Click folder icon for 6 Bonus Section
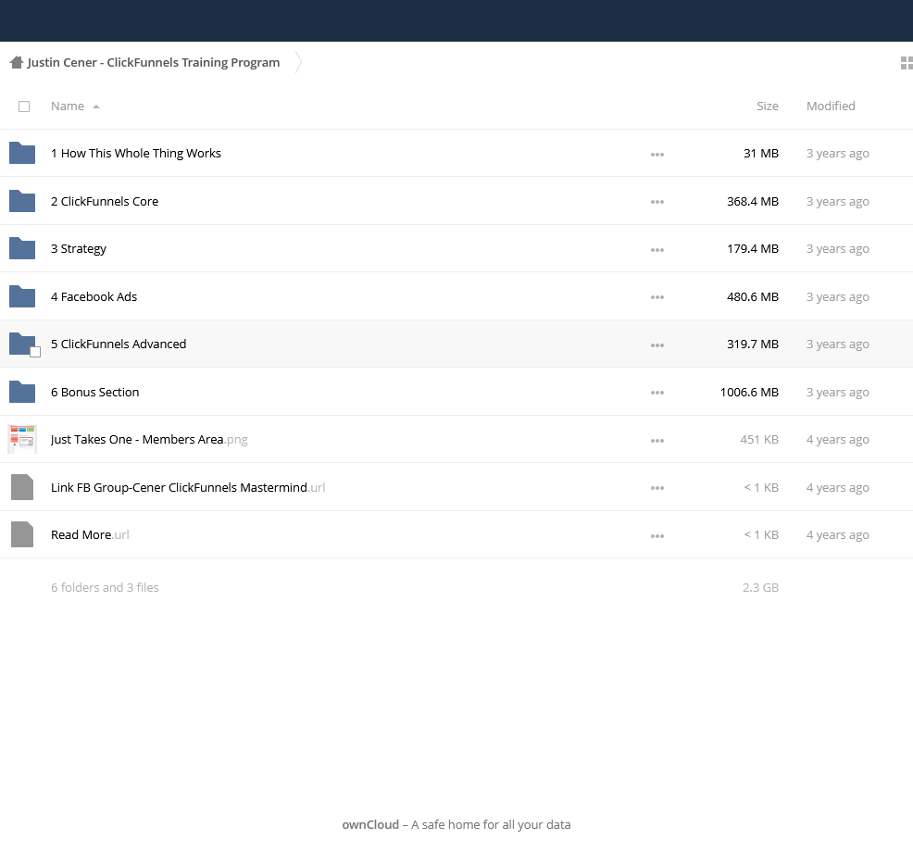The height and width of the screenshot is (852, 913). (22, 392)
